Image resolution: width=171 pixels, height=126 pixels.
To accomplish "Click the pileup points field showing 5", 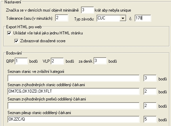I will 150,119.
